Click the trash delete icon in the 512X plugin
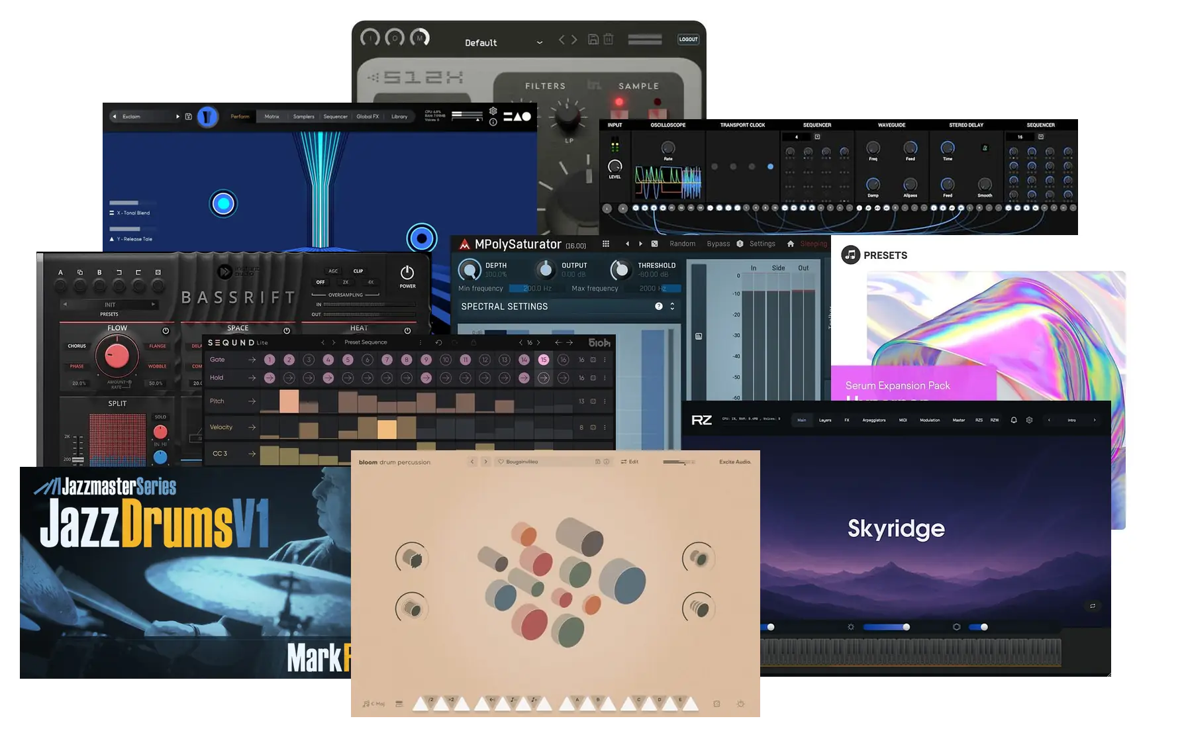 (x=609, y=39)
